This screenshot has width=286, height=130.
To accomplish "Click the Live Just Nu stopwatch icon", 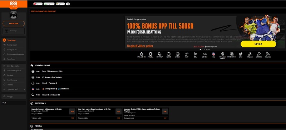I will tap(142, 54).
